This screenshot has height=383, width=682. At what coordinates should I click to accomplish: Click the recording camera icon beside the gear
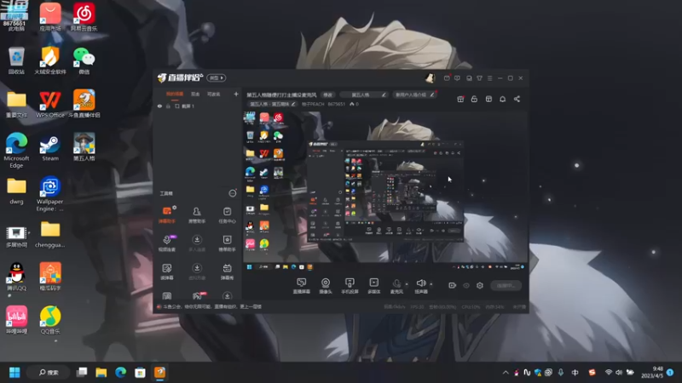[x=453, y=285]
